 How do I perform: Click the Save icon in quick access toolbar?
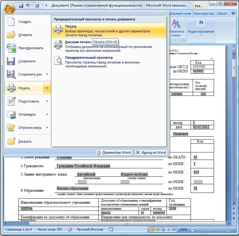pyautogui.click(x=21, y=6)
